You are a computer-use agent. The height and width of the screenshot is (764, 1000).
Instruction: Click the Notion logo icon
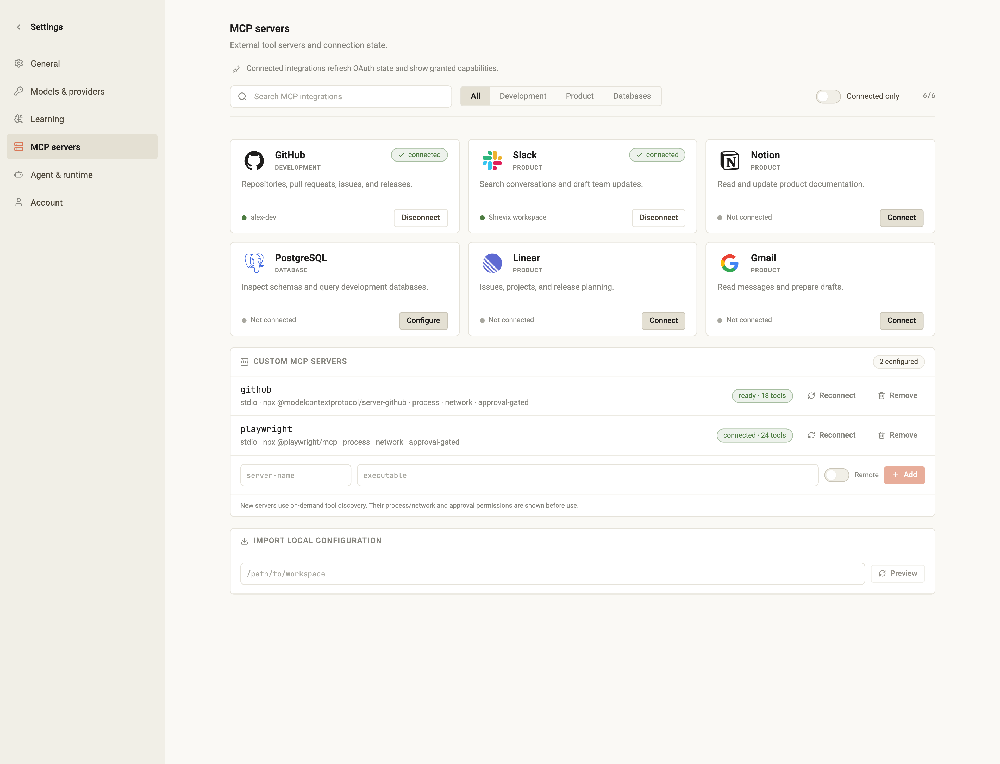click(x=730, y=160)
